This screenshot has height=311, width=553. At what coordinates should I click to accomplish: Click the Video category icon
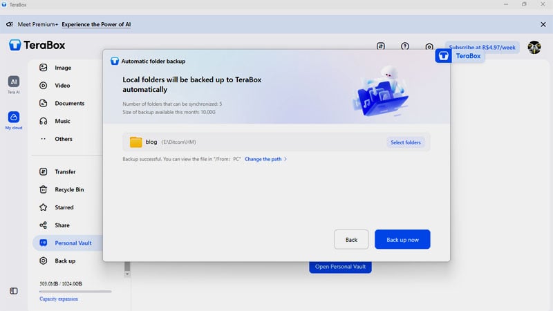(x=43, y=85)
